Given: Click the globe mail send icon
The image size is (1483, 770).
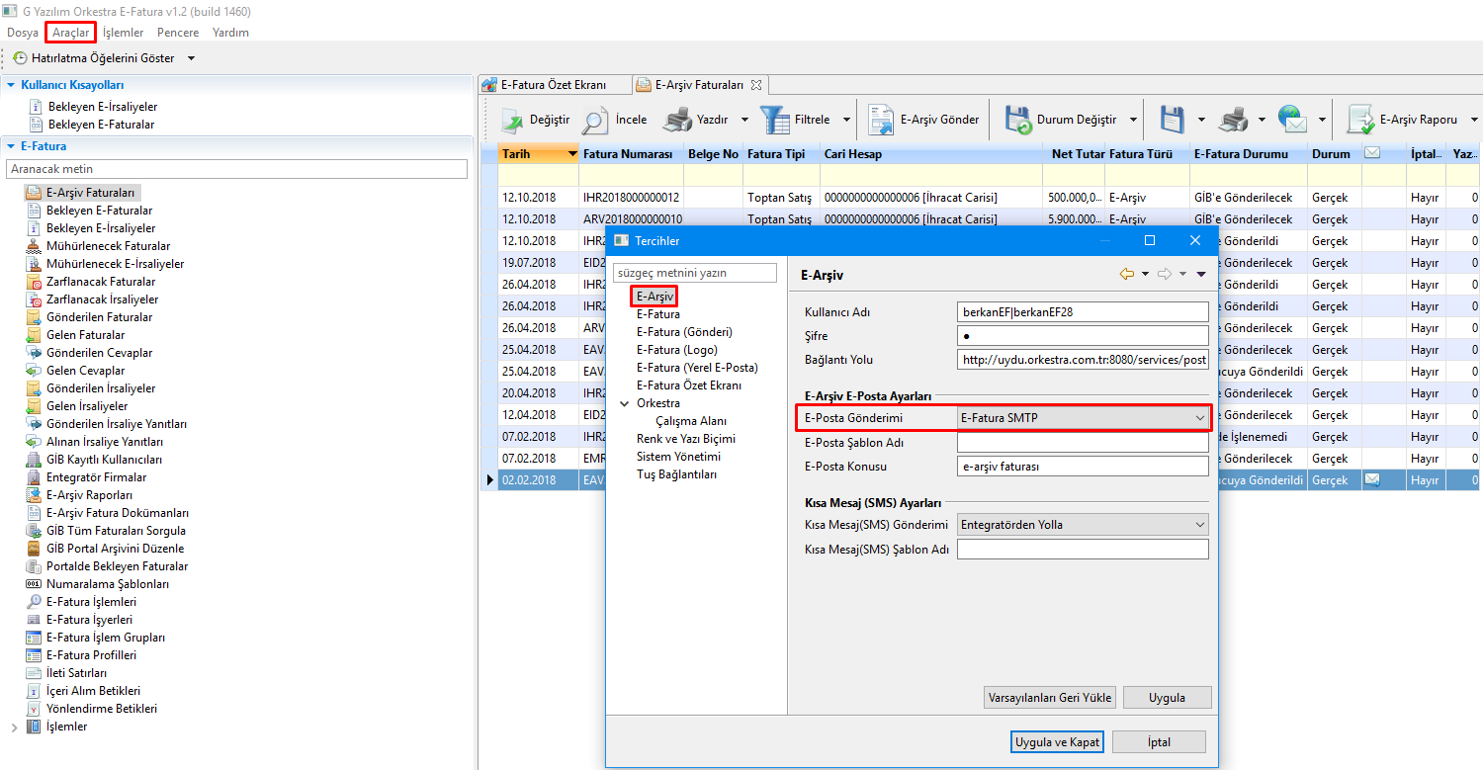Looking at the screenshot, I should [1292, 120].
